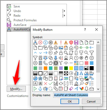Select Undo in the command list
The image size is (107, 110).
(x=37, y=11)
